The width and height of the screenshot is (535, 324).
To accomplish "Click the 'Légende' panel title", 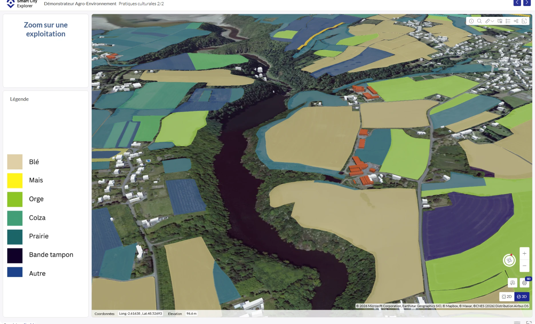I will tap(19, 99).
